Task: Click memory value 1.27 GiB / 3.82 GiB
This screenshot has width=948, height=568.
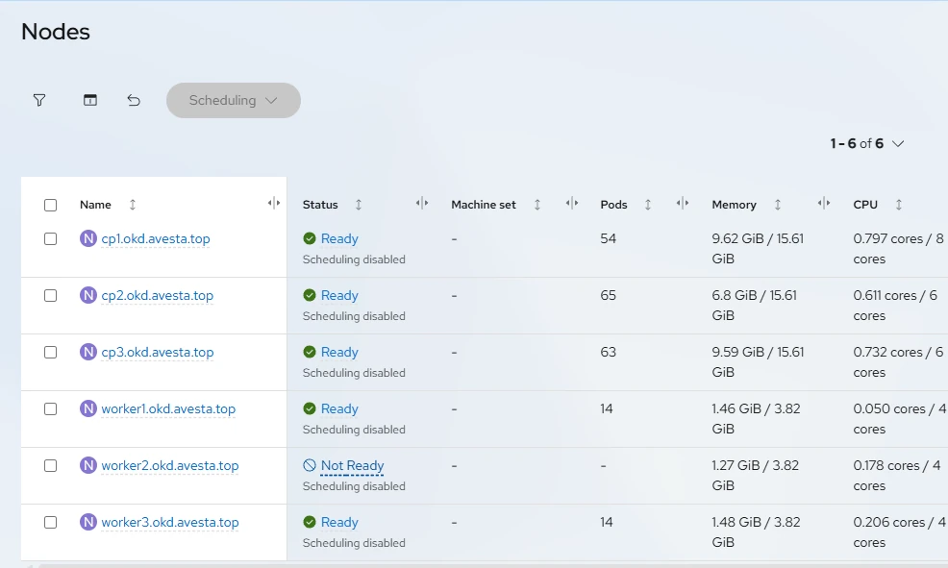Action: (x=755, y=476)
